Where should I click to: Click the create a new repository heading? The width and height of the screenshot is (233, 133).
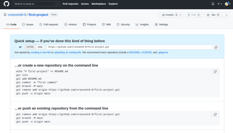(56, 65)
